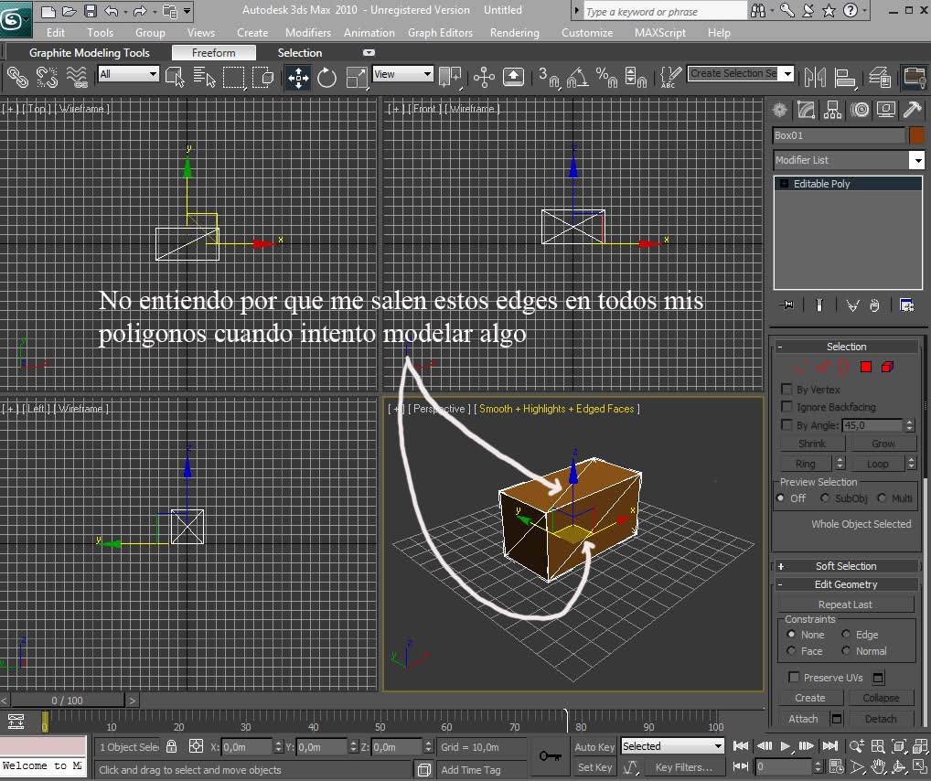Open the Motion command panel tab
Image resolution: width=931 pixels, height=781 pixels.
[x=859, y=110]
